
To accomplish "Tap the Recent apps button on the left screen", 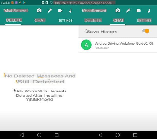I will 57,135.
